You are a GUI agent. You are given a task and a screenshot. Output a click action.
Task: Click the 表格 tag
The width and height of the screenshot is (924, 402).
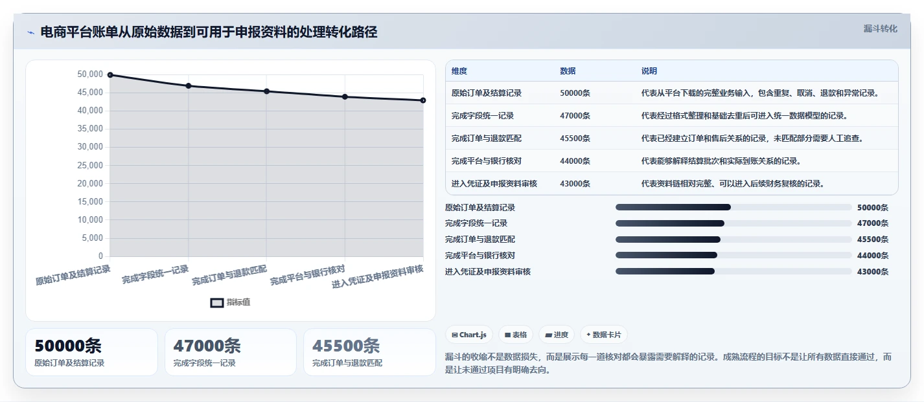(x=516, y=335)
